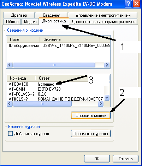The height and width of the screenshot is (166, 142).
Task: Click left arrow of command list scrollbar
Action: pyautogui.click(x=10, y=104)
